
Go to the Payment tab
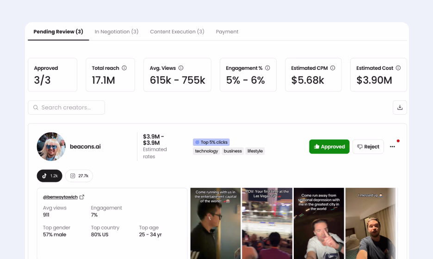click(x=227, y=32)
